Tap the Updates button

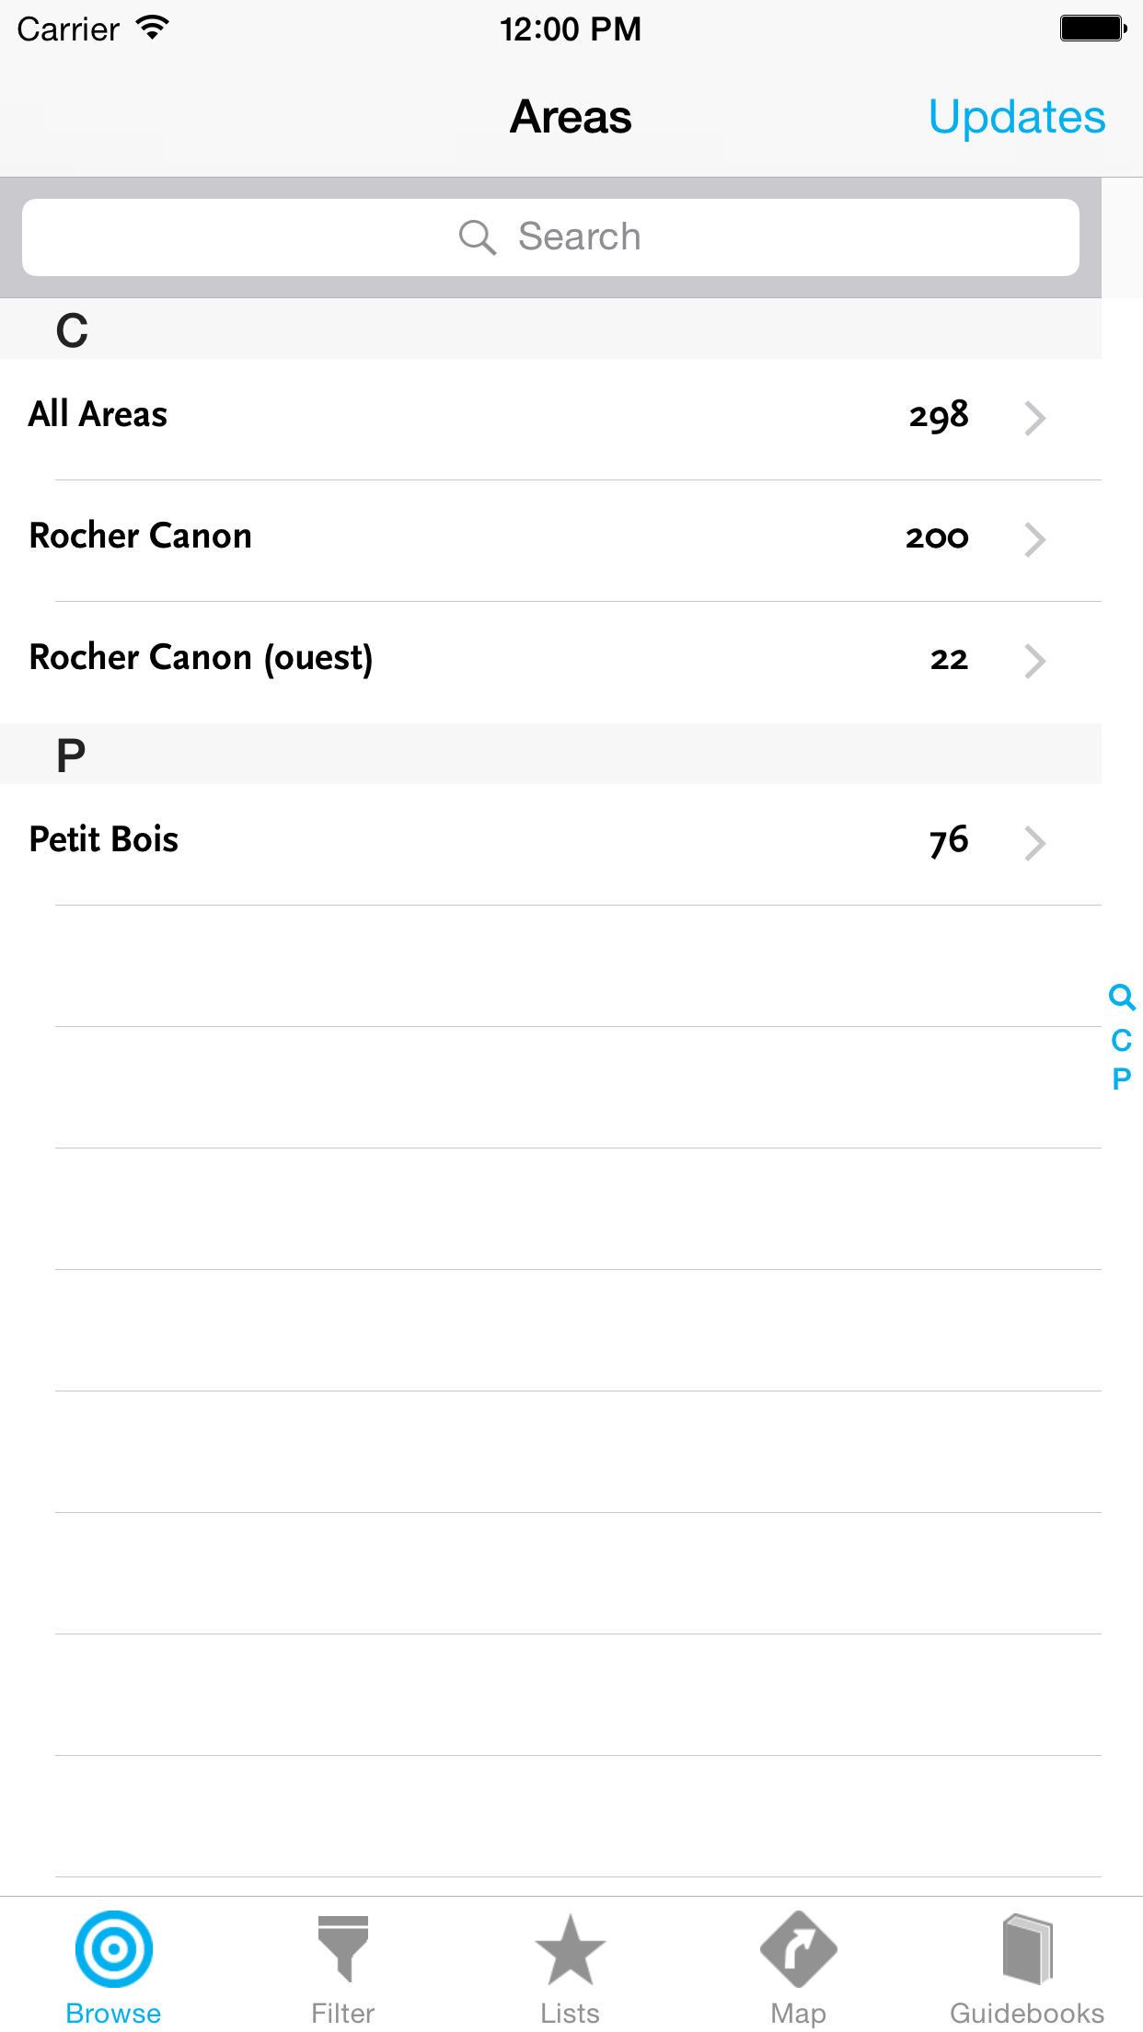tap(1017, 117)
